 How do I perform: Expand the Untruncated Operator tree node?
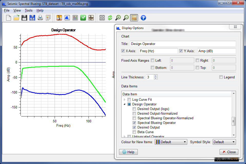pyautogui.click(x=125, y=136)
